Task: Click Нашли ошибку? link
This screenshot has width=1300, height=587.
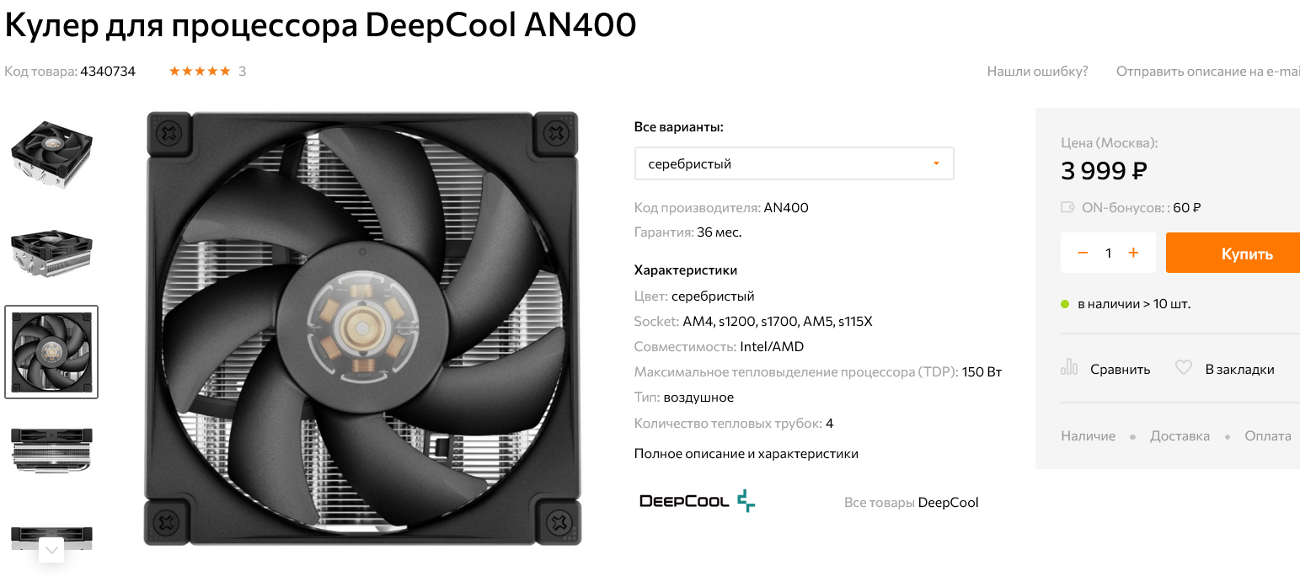Action: point(1037,71)
